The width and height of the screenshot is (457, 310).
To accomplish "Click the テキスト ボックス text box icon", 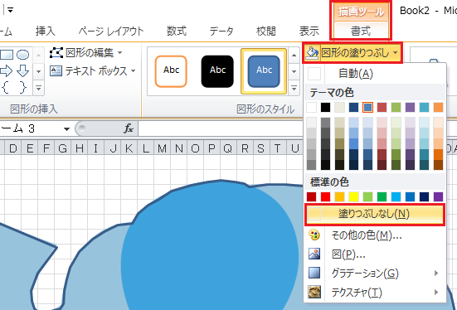I will click(x=56, y=71).
